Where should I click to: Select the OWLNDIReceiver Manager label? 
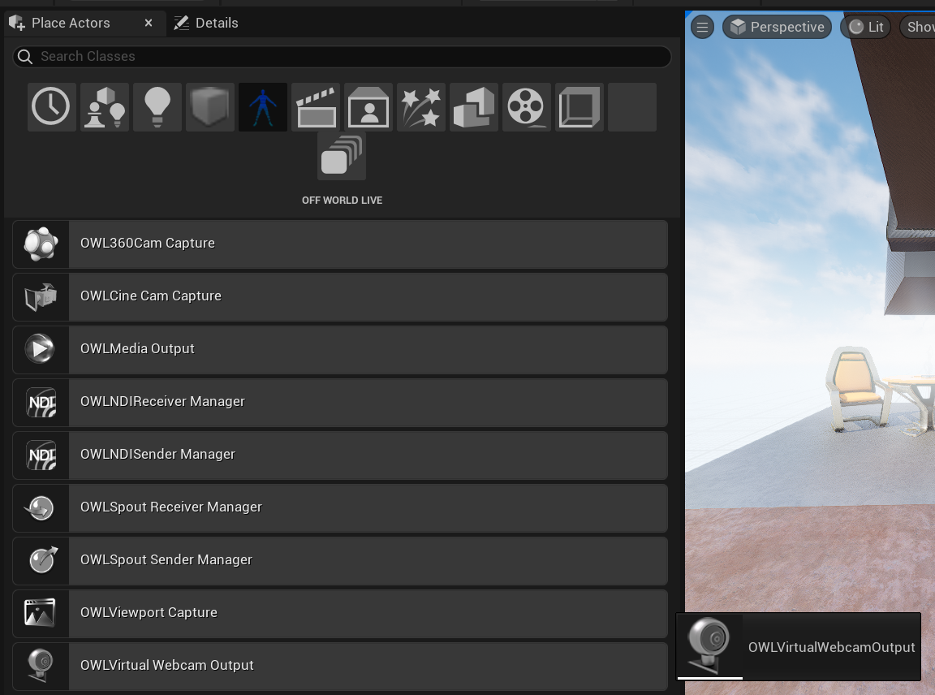coord(163,401)
